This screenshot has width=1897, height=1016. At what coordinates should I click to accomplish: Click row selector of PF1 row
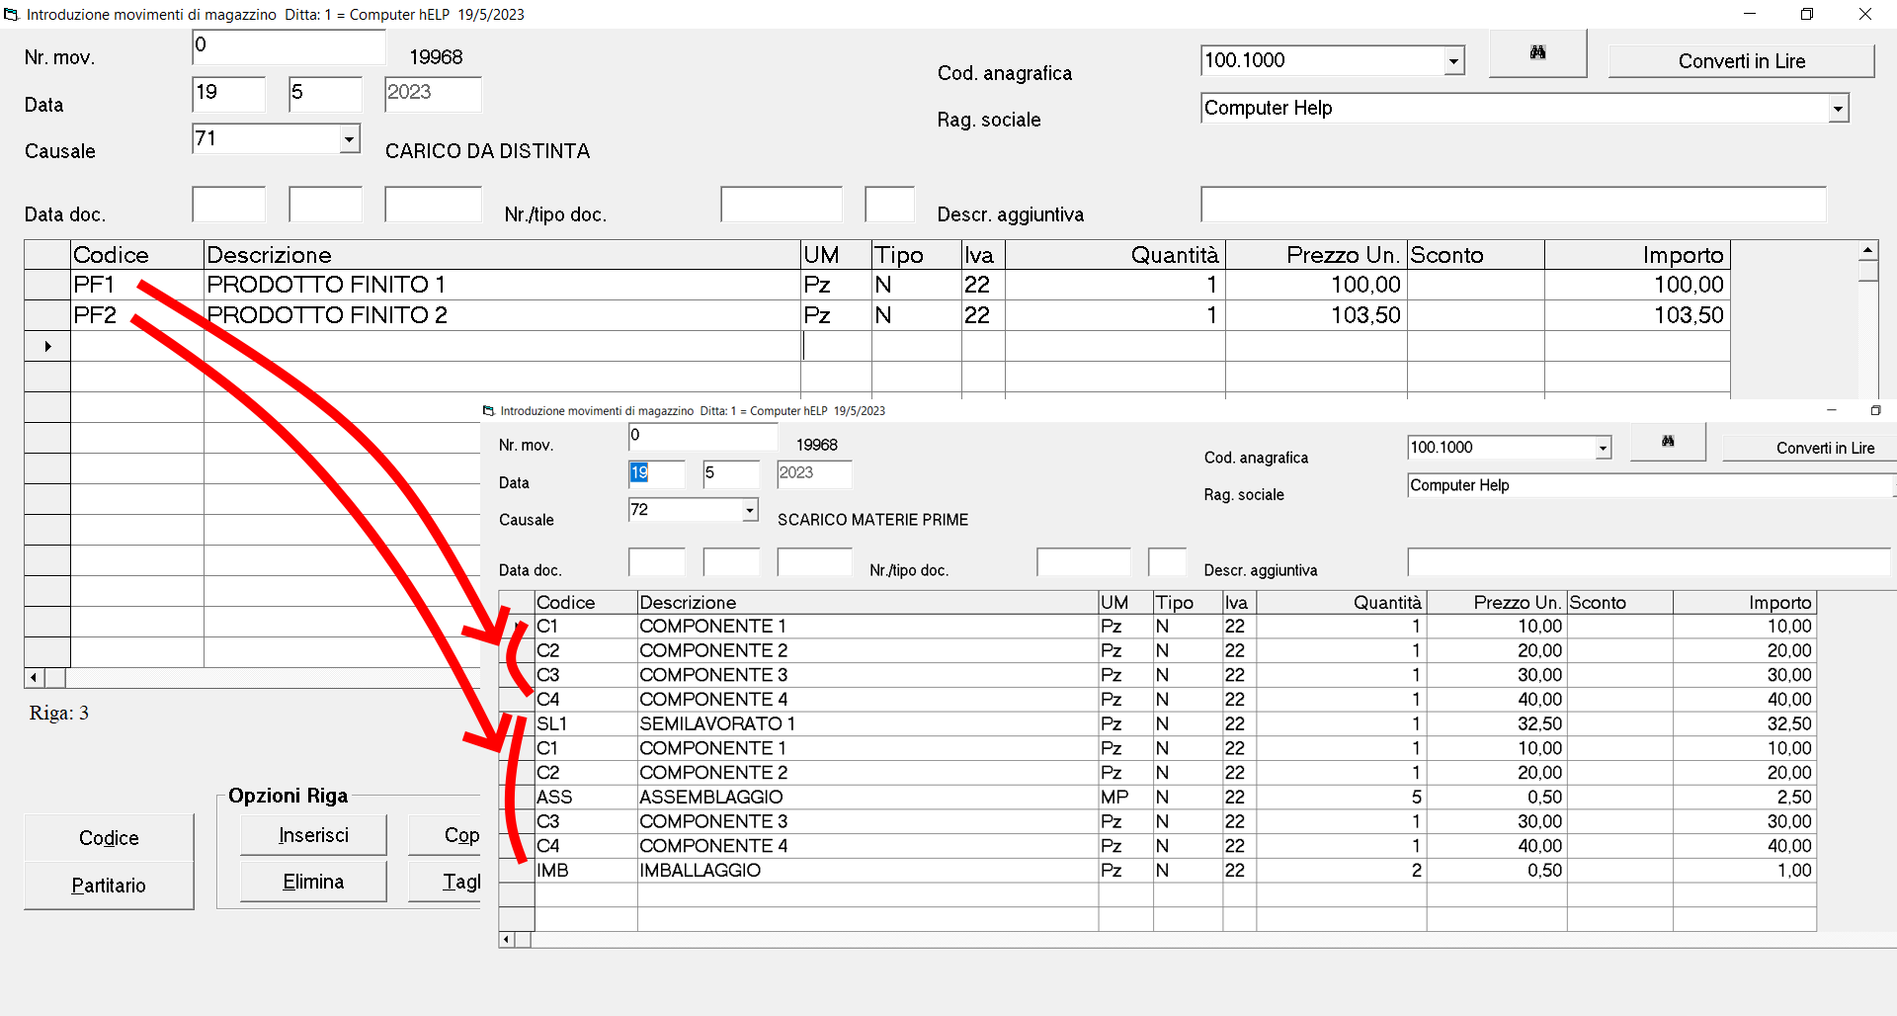point(47,285)
